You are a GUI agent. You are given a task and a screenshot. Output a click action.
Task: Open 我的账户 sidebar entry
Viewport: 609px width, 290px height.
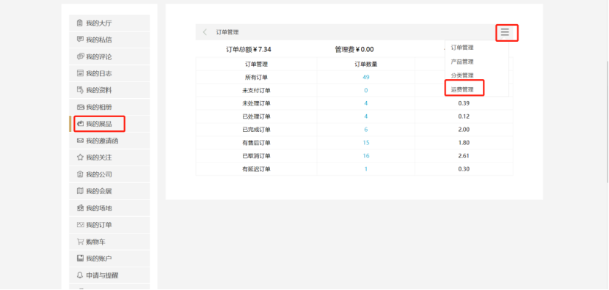pos(109,259)
